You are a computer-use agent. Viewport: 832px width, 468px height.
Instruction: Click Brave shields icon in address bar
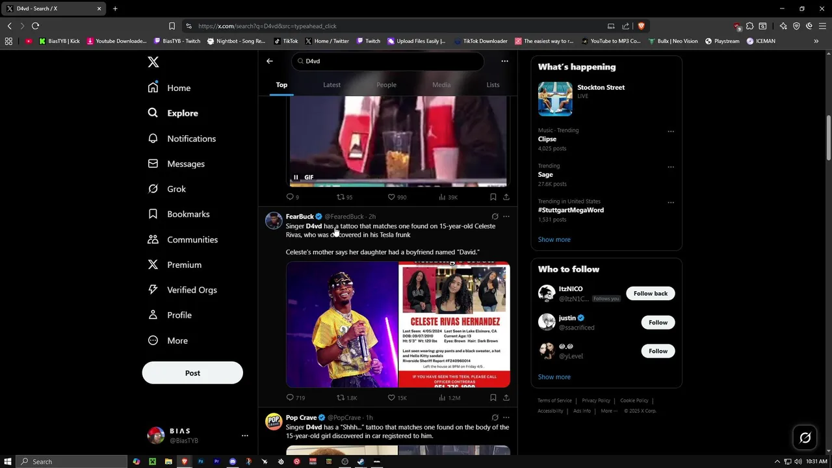pyautogui.click(x=641, y=26)
